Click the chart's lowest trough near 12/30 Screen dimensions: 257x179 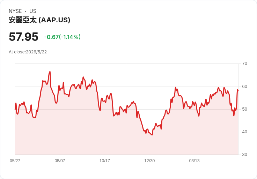click(x=152, y=135)
